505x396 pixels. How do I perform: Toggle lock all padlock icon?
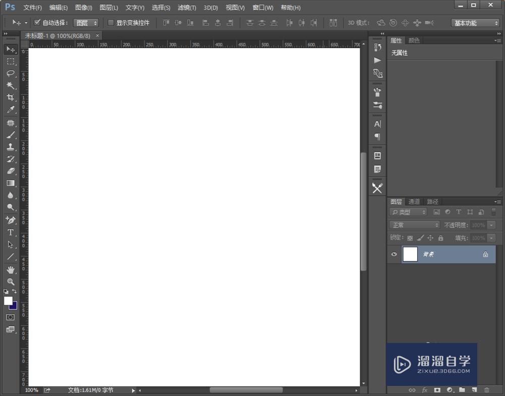tap(440, 238)
